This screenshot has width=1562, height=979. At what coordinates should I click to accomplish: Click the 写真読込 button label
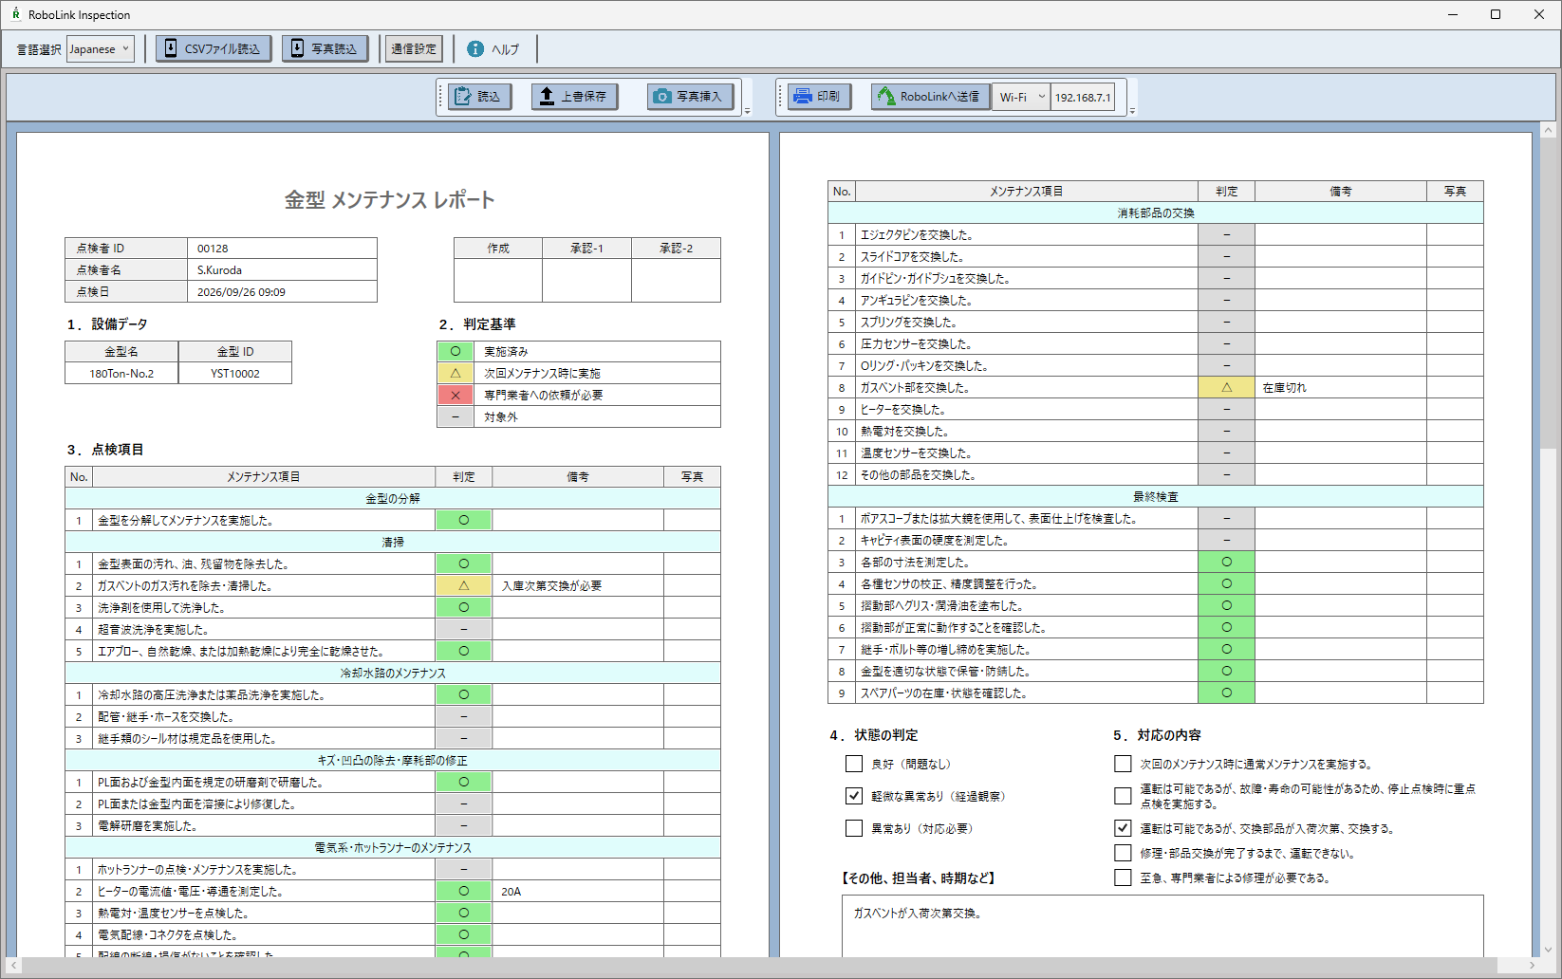[334, 49]
